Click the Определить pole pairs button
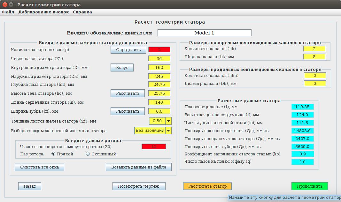 pyautogui.click(x=128, y=50)
